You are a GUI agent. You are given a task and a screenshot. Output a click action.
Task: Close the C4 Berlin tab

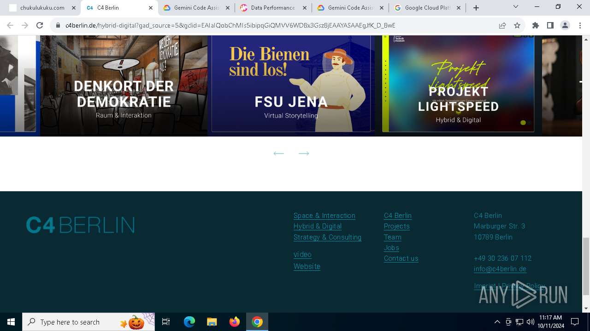tap(151, 8)
